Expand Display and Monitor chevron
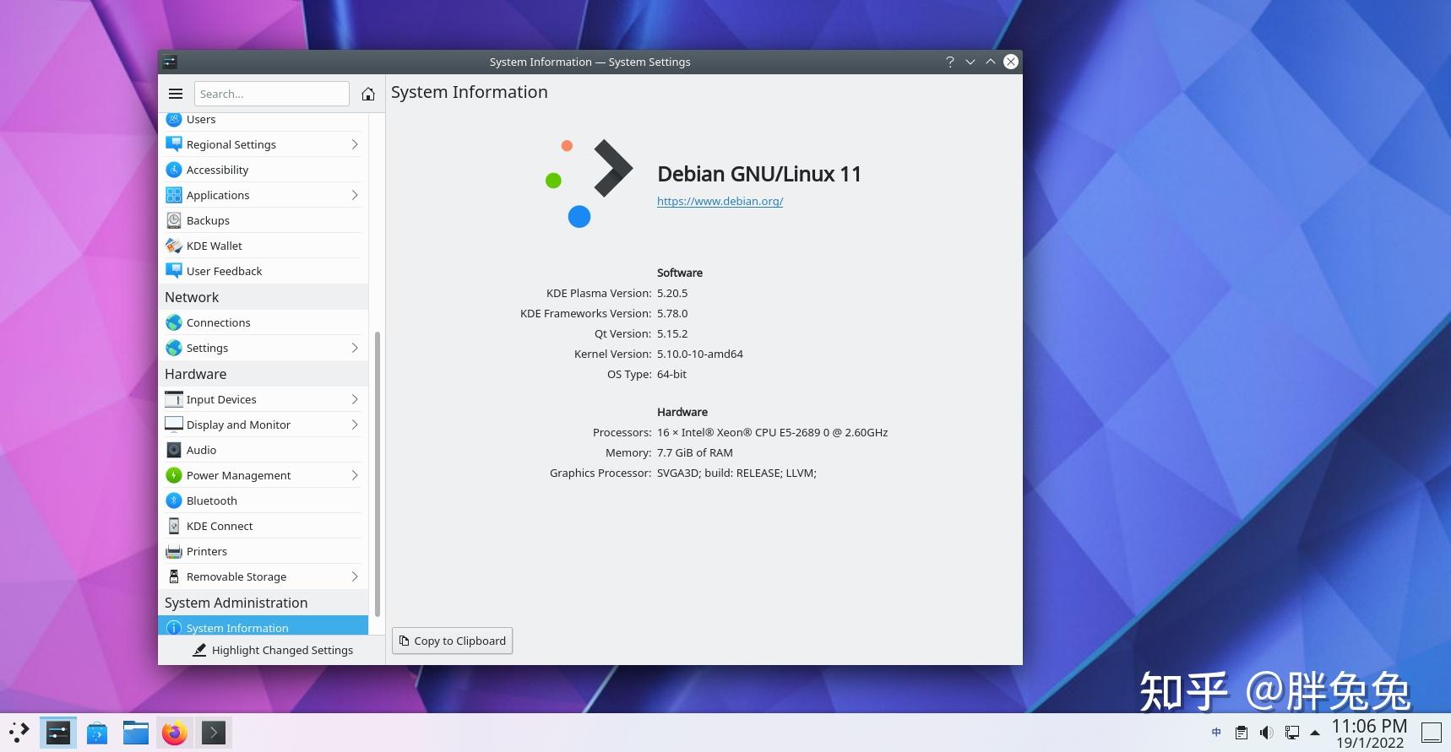Viewport: 1451px width, 752px height. (x=355, y=425)
